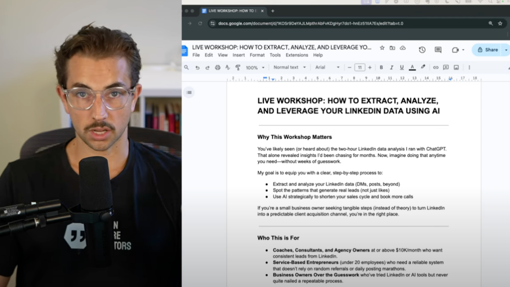Image resolution: width=510 pixels, height=287 pixels.
Task: Open the text color picker
Action: (412, 67)
